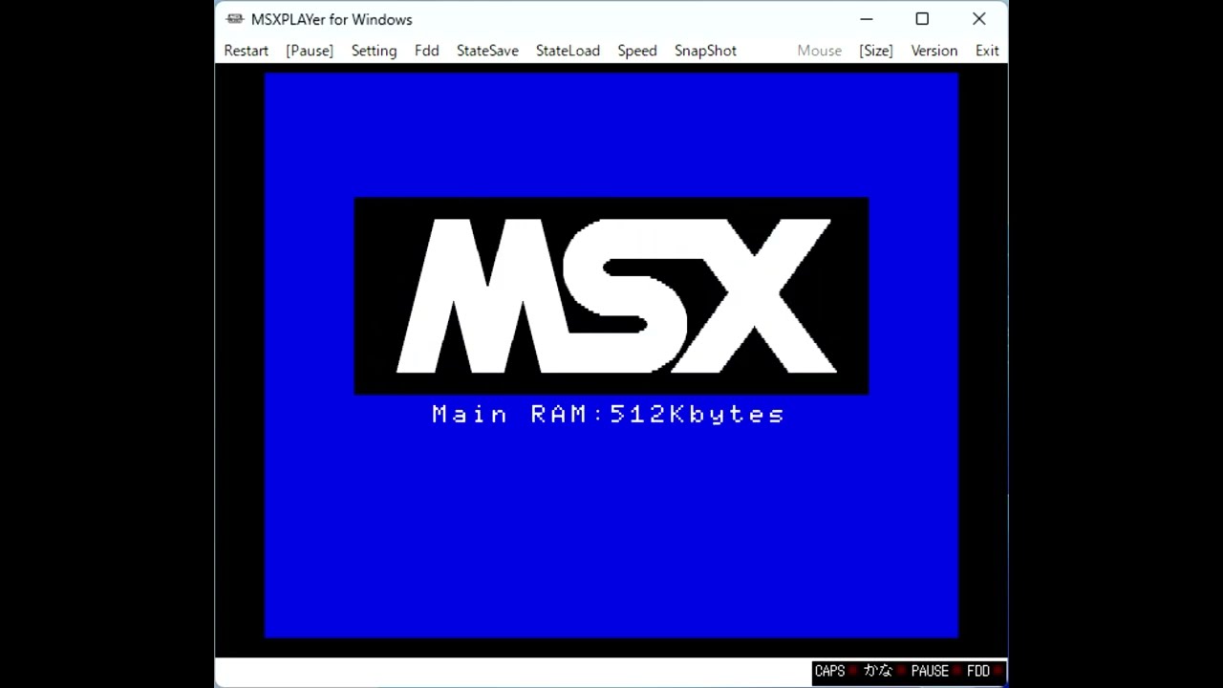Click the PAUSE status indicator
The width and height of the screenshot is (1223, 688).
pyautogui.click(x=934, y=672)
